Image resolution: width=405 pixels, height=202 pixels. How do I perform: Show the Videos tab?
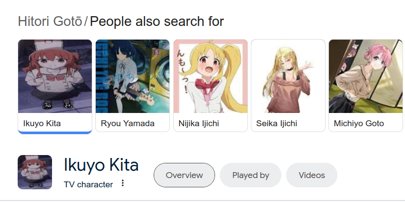[x=312, y=175]
